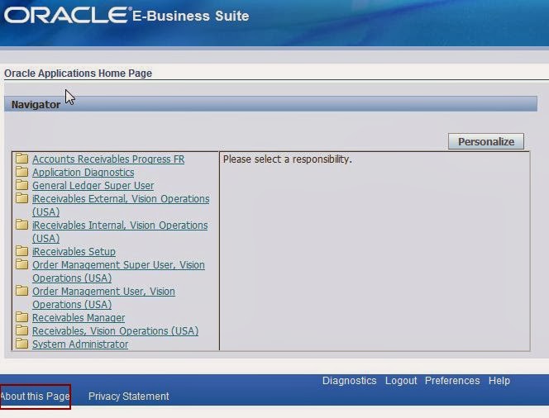This screenshot has width=549, height=418.
Task: Click folder icon beside Receivables, Vision Operations (USA)
Action: coord(21,330)
